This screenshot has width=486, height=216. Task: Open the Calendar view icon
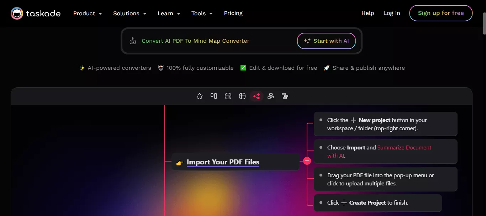tap(228, 96)
